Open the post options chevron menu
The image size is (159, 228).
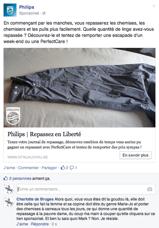[154, 6]
